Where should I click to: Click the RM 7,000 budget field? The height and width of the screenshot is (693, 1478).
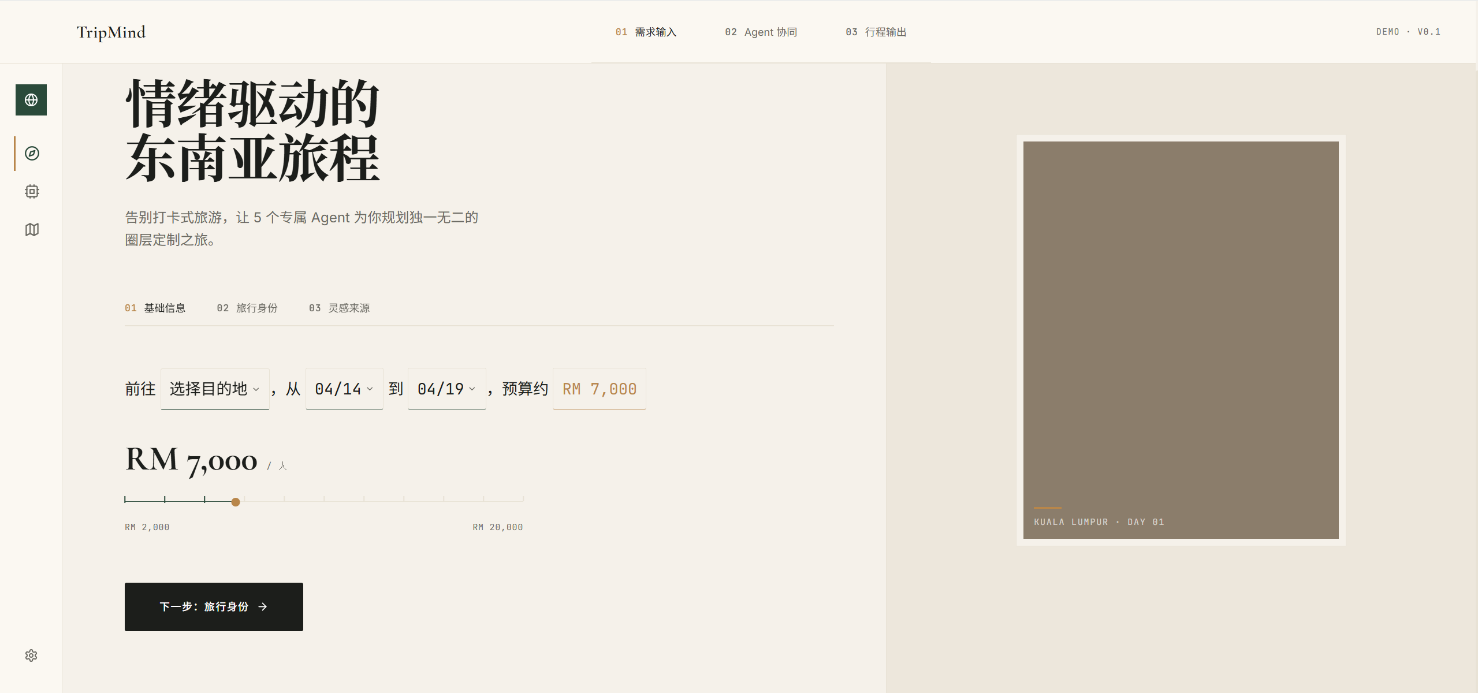coord(599,389)
